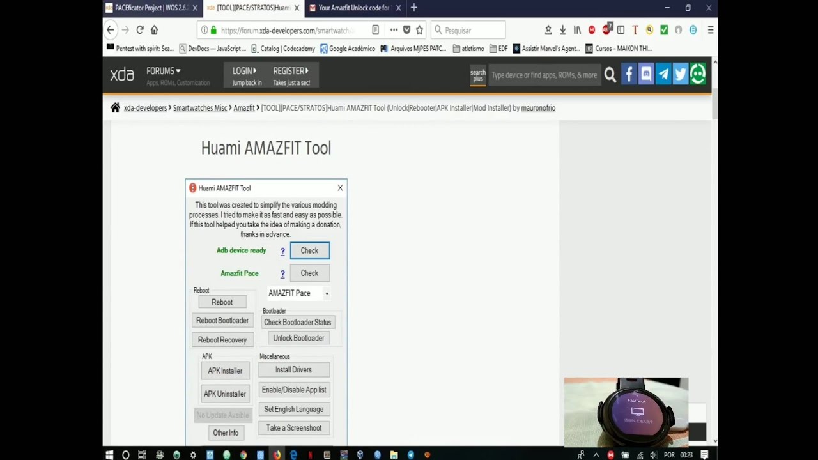Screen dimensions: 818x460
Task: Click the XDA device search field
Action: pyautogui.click(x=544, y=75)
